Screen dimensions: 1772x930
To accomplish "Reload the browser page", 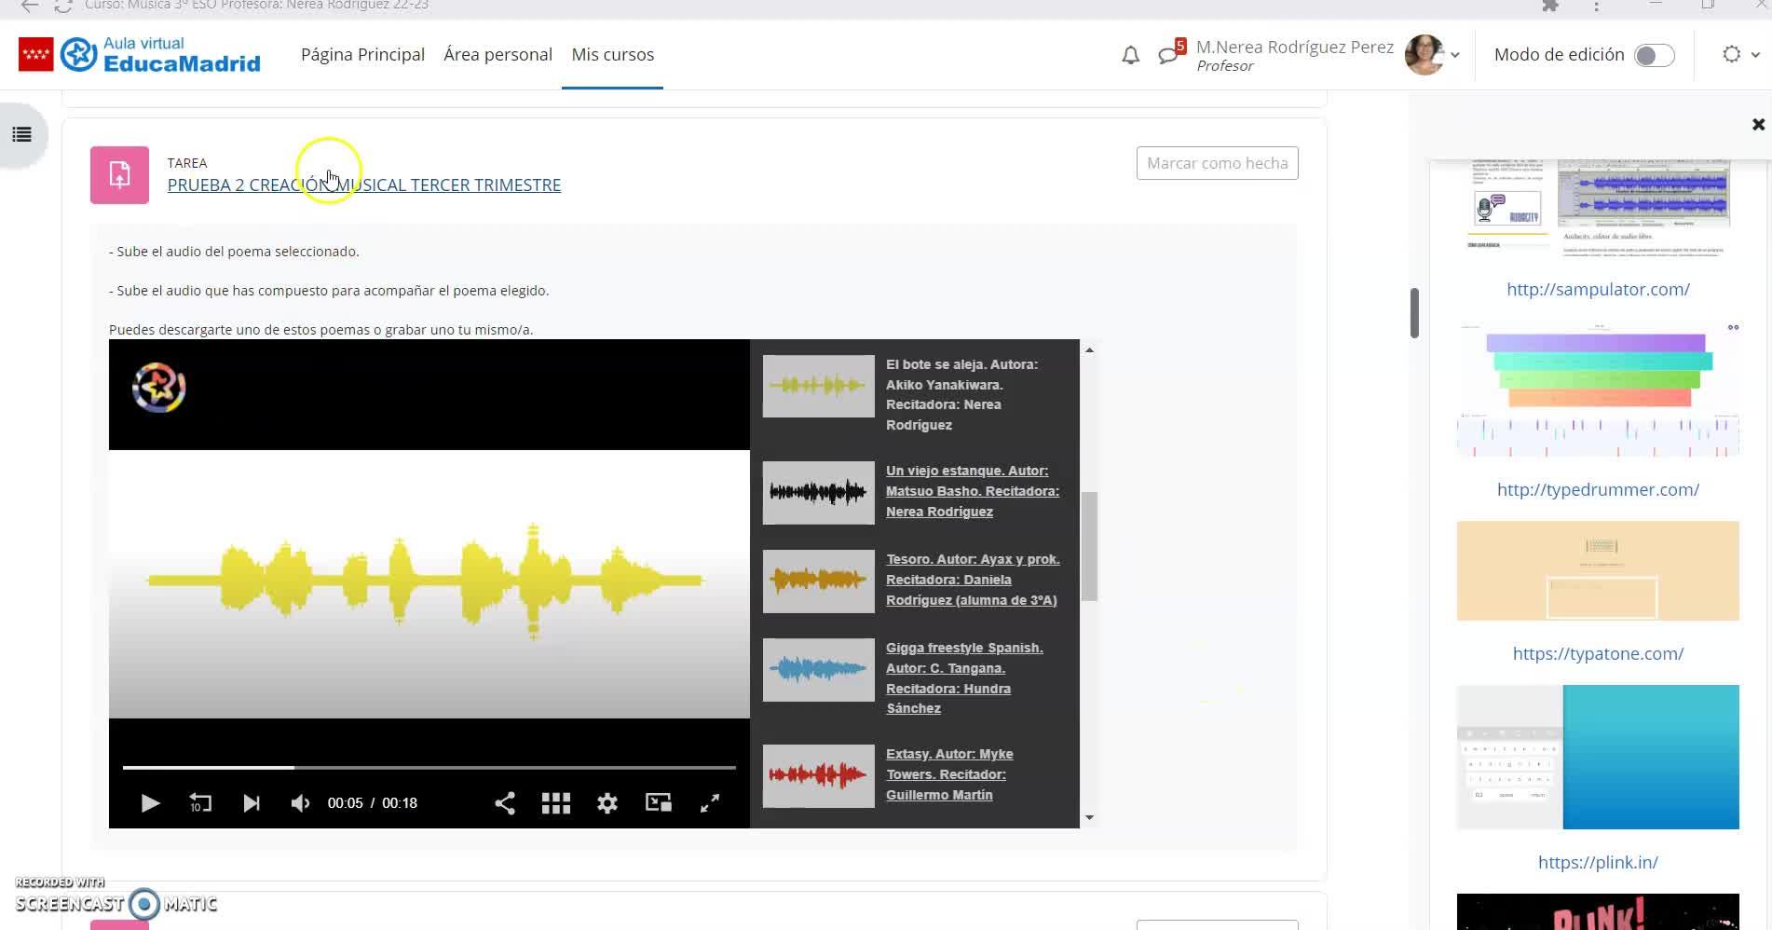I will (x=63, y=6).
